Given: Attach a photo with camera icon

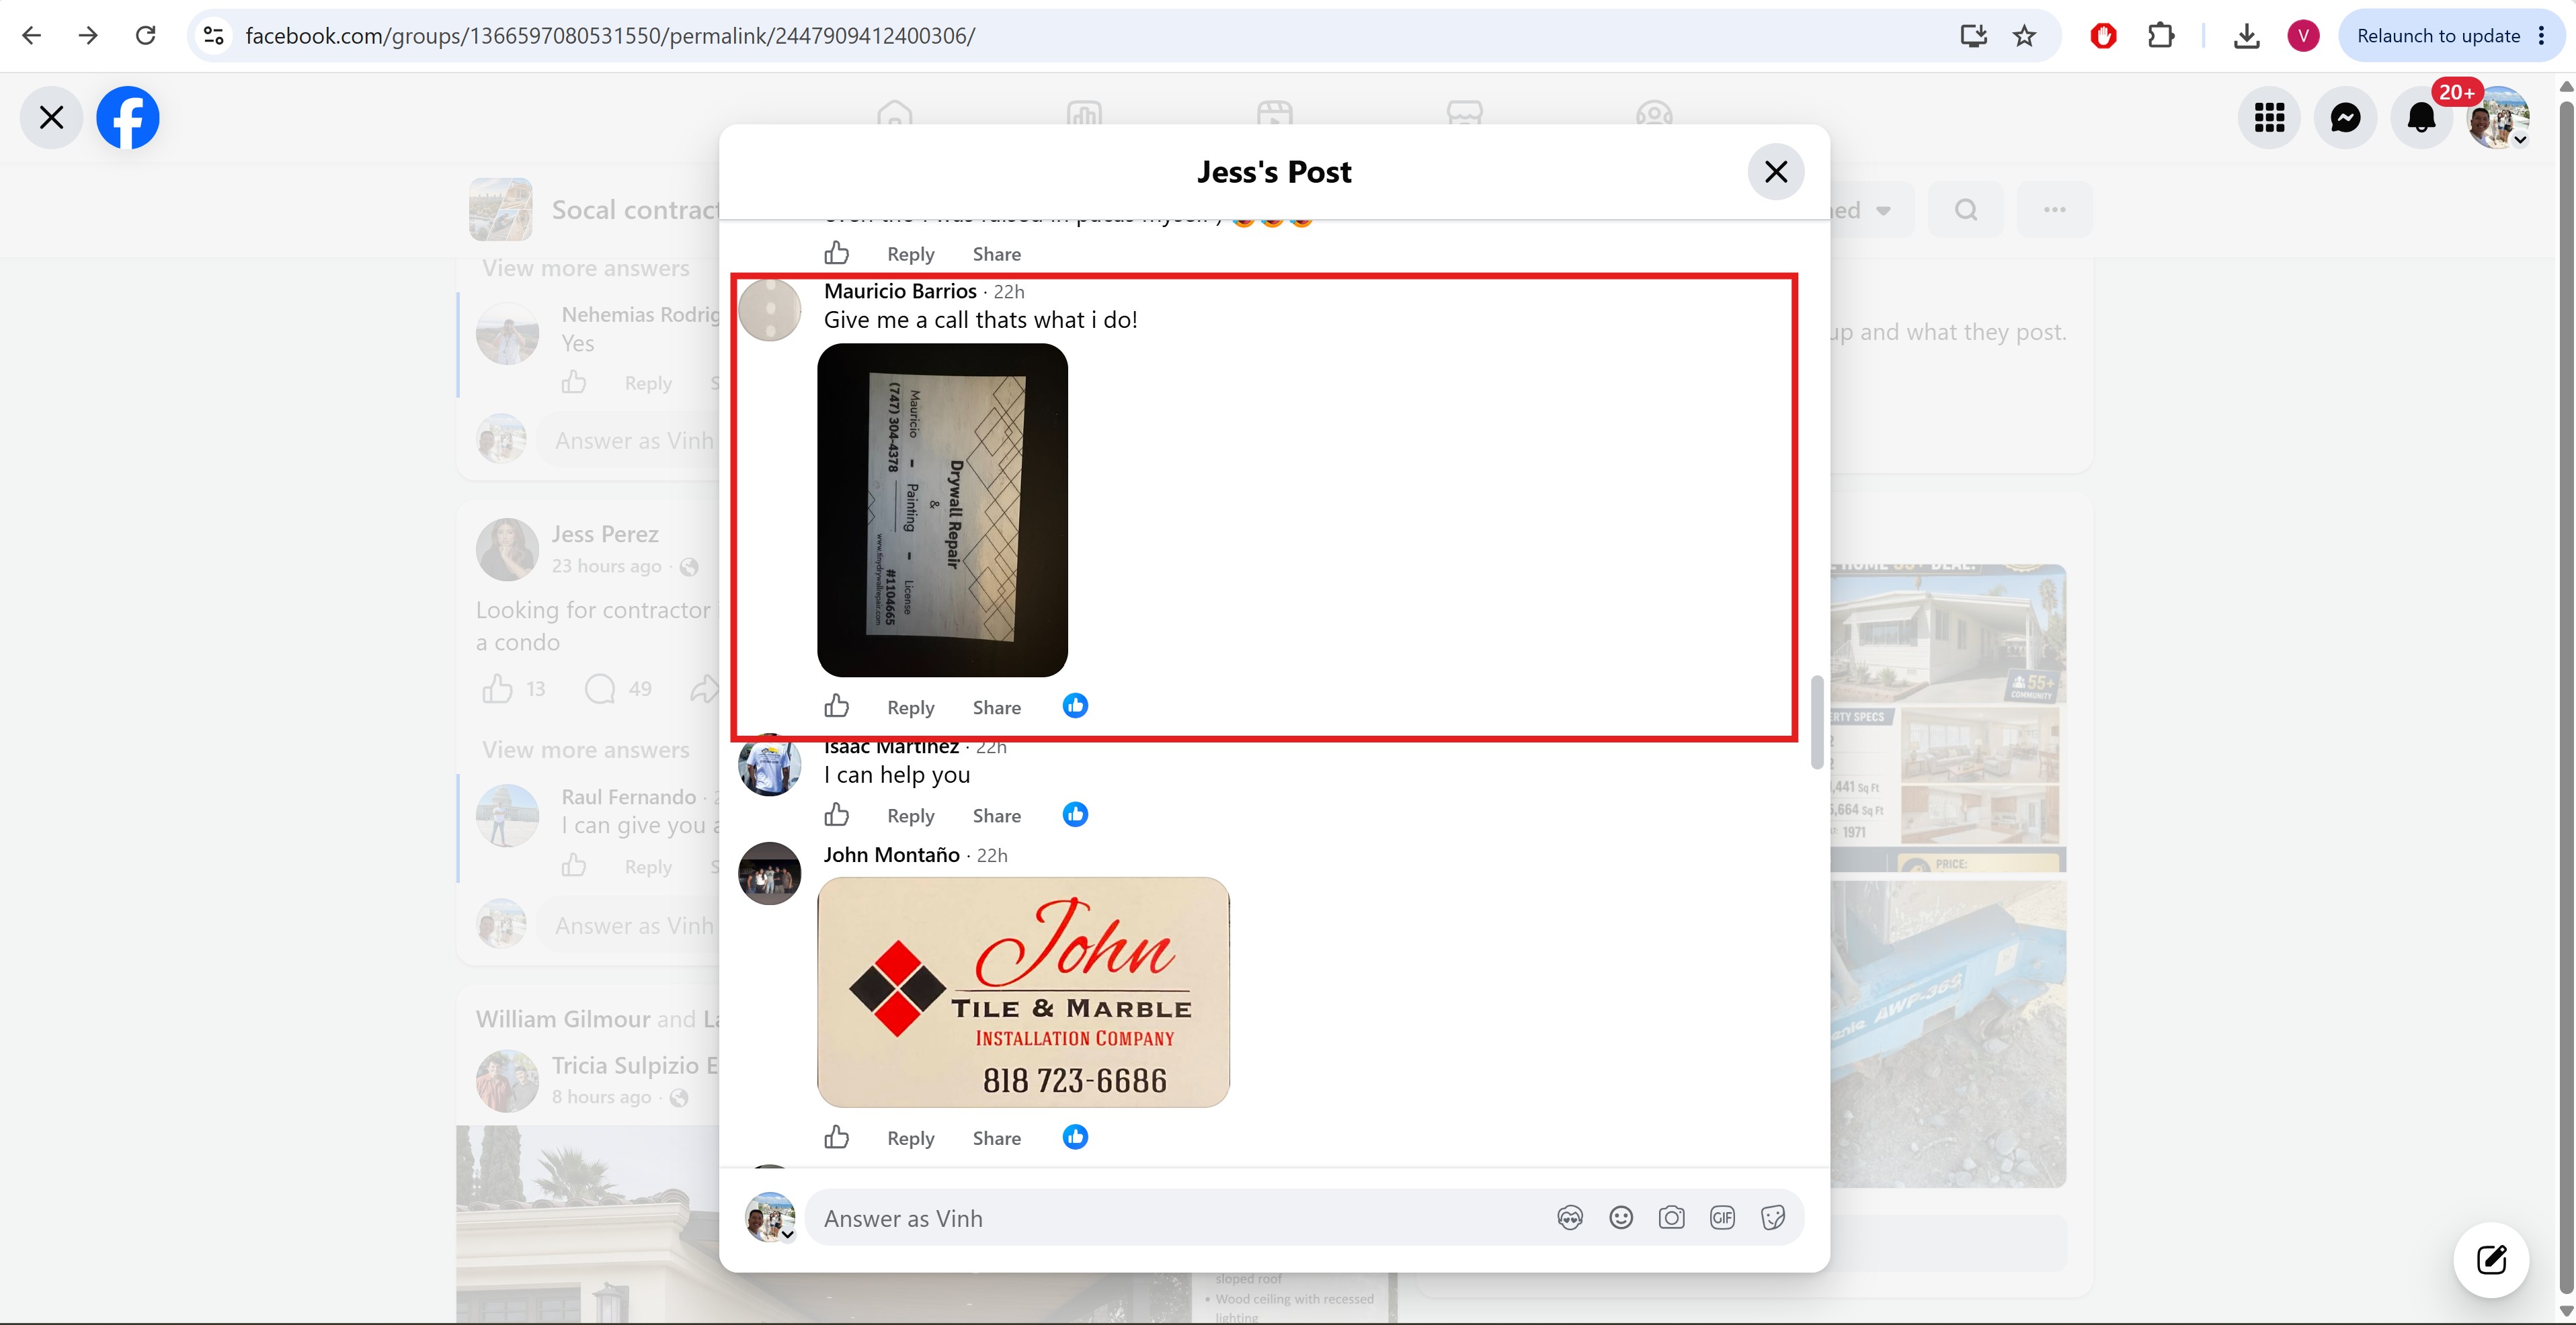Looking at the screenshot, I should pos(1671,1217).
